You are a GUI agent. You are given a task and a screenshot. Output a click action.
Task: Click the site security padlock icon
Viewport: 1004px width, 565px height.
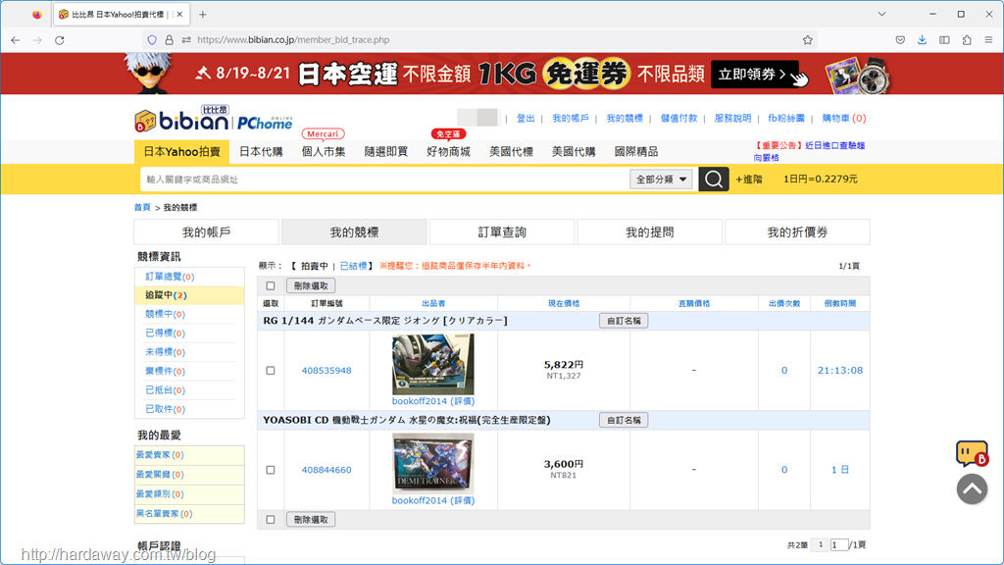pos(169,39)
